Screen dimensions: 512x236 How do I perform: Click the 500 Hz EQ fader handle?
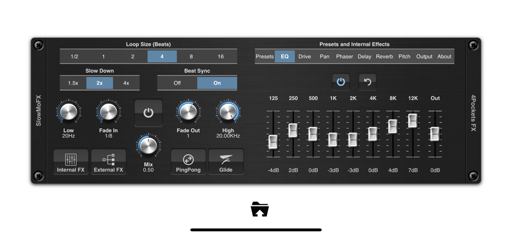coord(313,134)
